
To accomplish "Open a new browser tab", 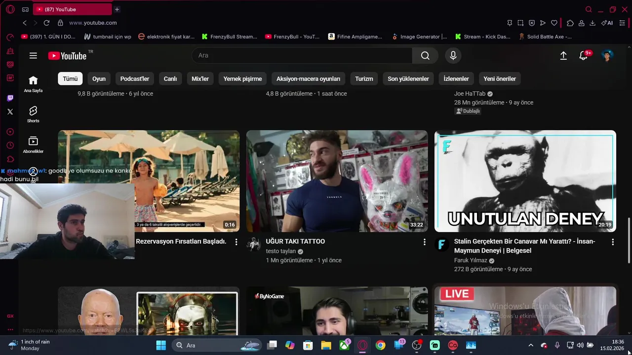I will 117,9.
